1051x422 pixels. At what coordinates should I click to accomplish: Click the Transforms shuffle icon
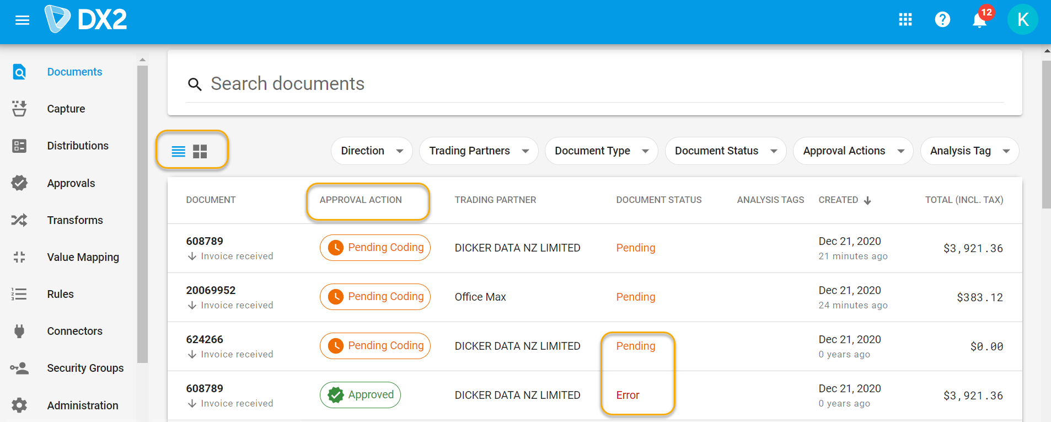tap(19, 220)
